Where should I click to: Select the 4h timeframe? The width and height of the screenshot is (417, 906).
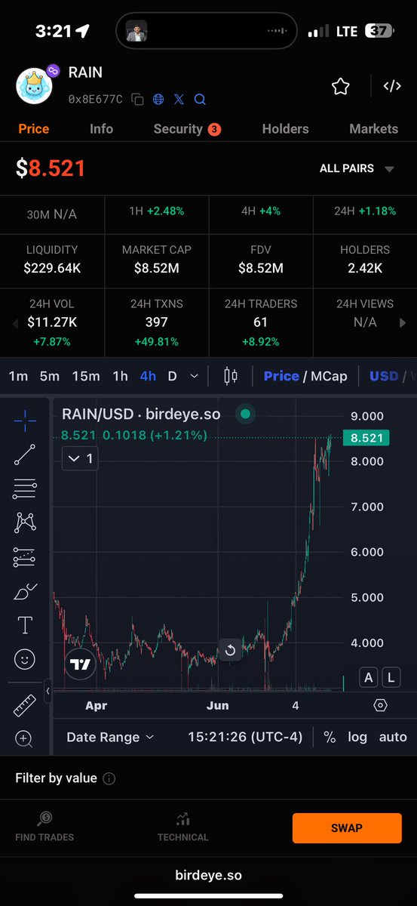pos(148,376)
